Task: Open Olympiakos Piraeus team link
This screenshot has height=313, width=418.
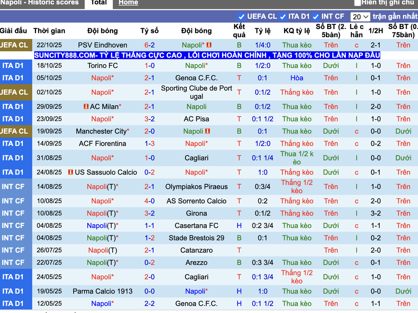Action: click(x=196, y=187)
